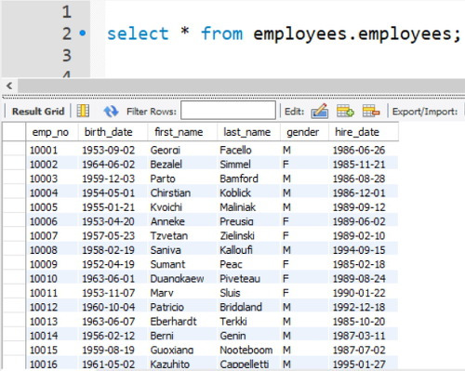The width and height of the screenshot is (465, 371).
Task: Select first name 'Kyoichi' cell
Action: click(182, 207)
